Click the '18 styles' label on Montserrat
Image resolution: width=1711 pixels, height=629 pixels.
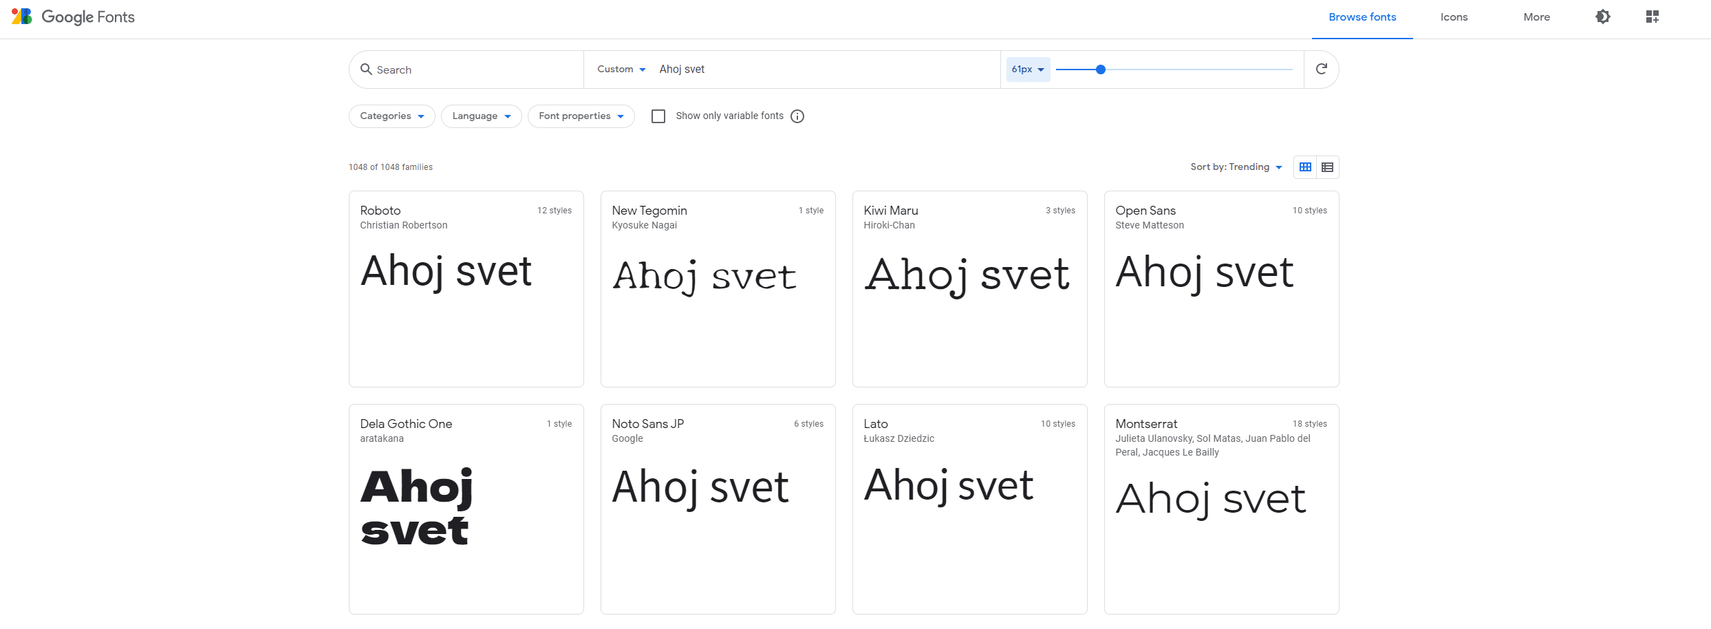point(1310,424)
